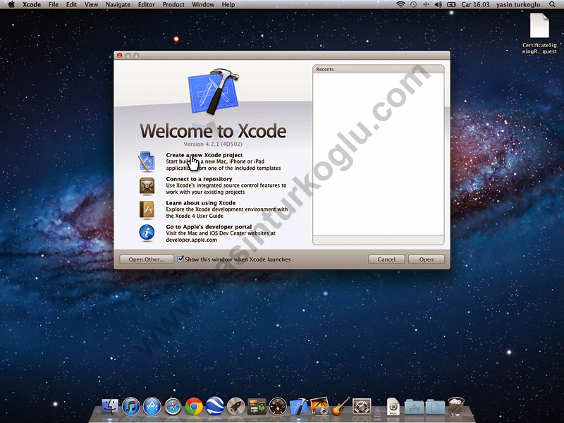This screenshot has height=423, width=564.
Task: Open the Xcode application menu
Action: pos(32,4)
